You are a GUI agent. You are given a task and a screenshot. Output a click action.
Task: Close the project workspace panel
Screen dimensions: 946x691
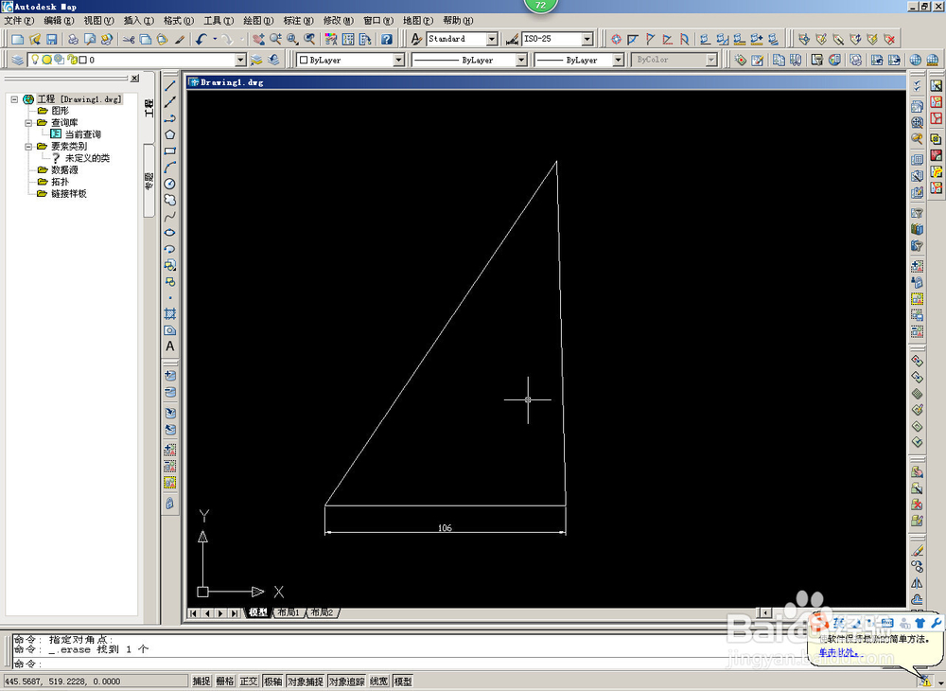click(x=134, y=79)
